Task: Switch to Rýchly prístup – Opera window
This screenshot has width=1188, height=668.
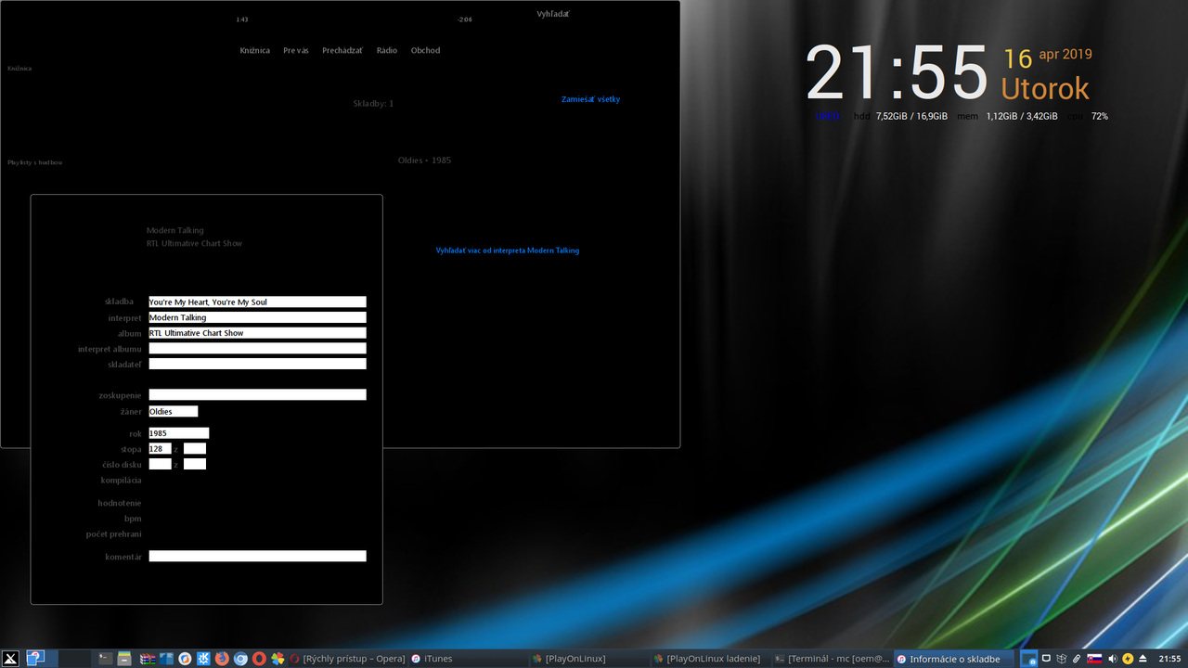Action: pos(347,659)
